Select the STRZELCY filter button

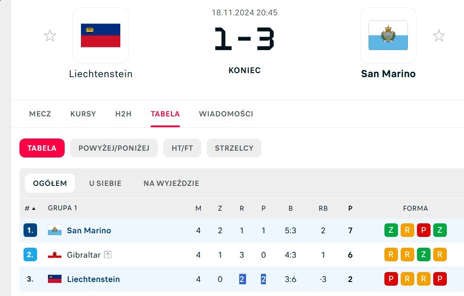click(x=234, y=148)
